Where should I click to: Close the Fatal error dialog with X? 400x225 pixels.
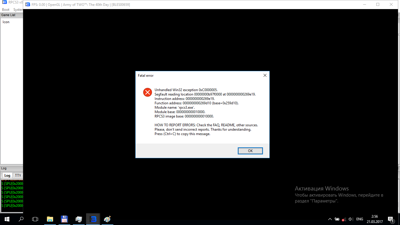tap(265, 75)
